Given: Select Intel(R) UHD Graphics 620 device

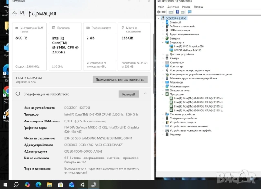Looking at the screenshot, I should 189,46.
